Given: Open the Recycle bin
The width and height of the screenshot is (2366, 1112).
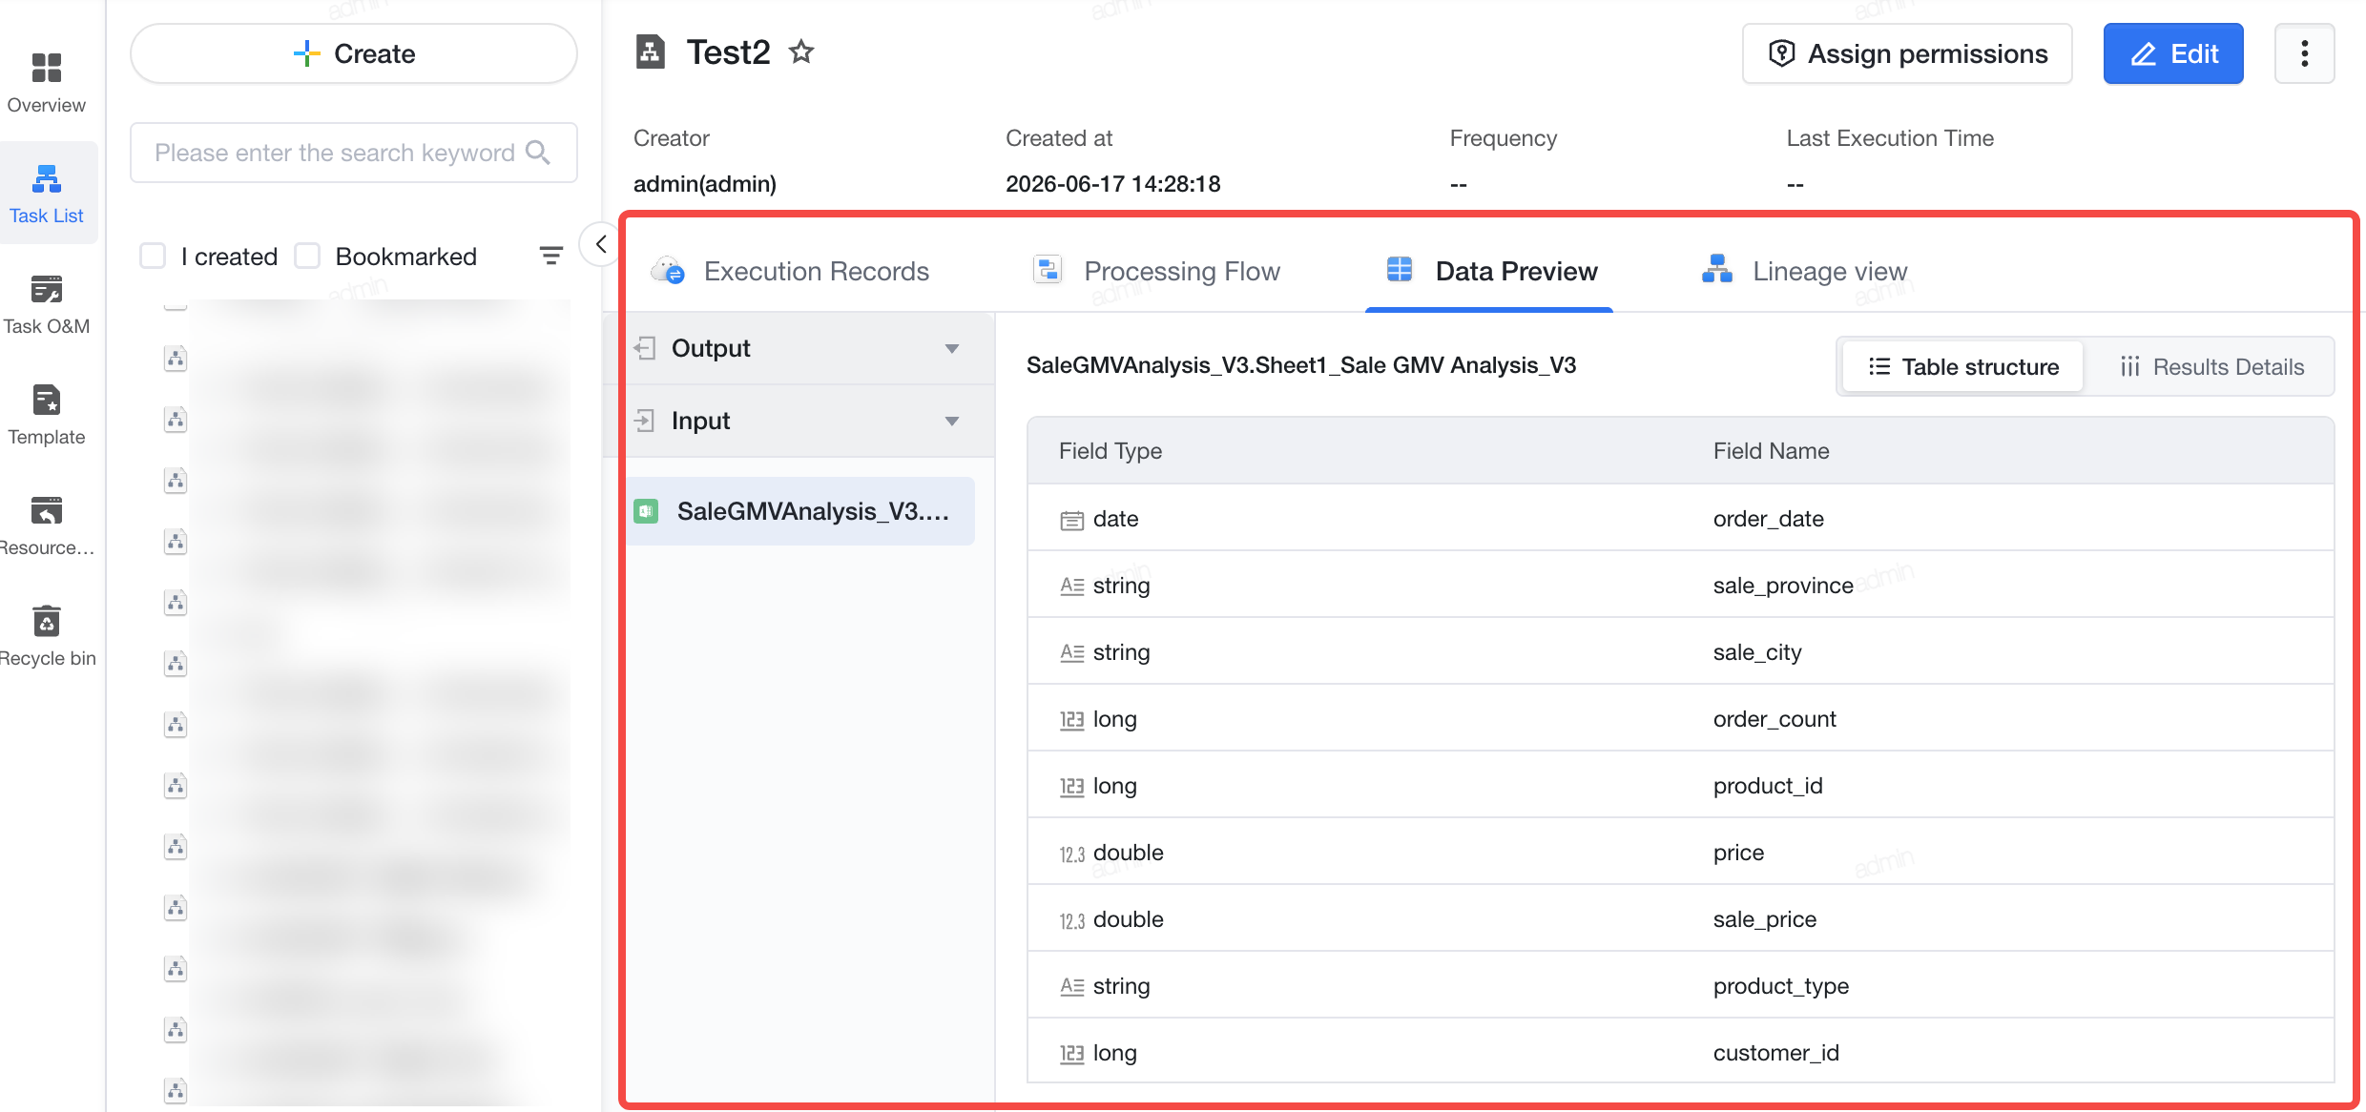Looking at the screenshot, I should click(x=46, y=636).
